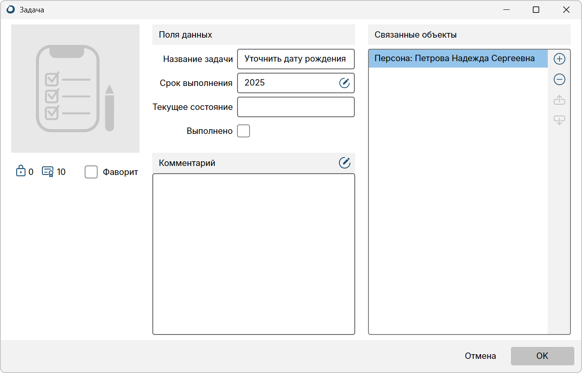Click the app logo in the title bar
This screenshot has width=582, height=373.
(11, 9)
